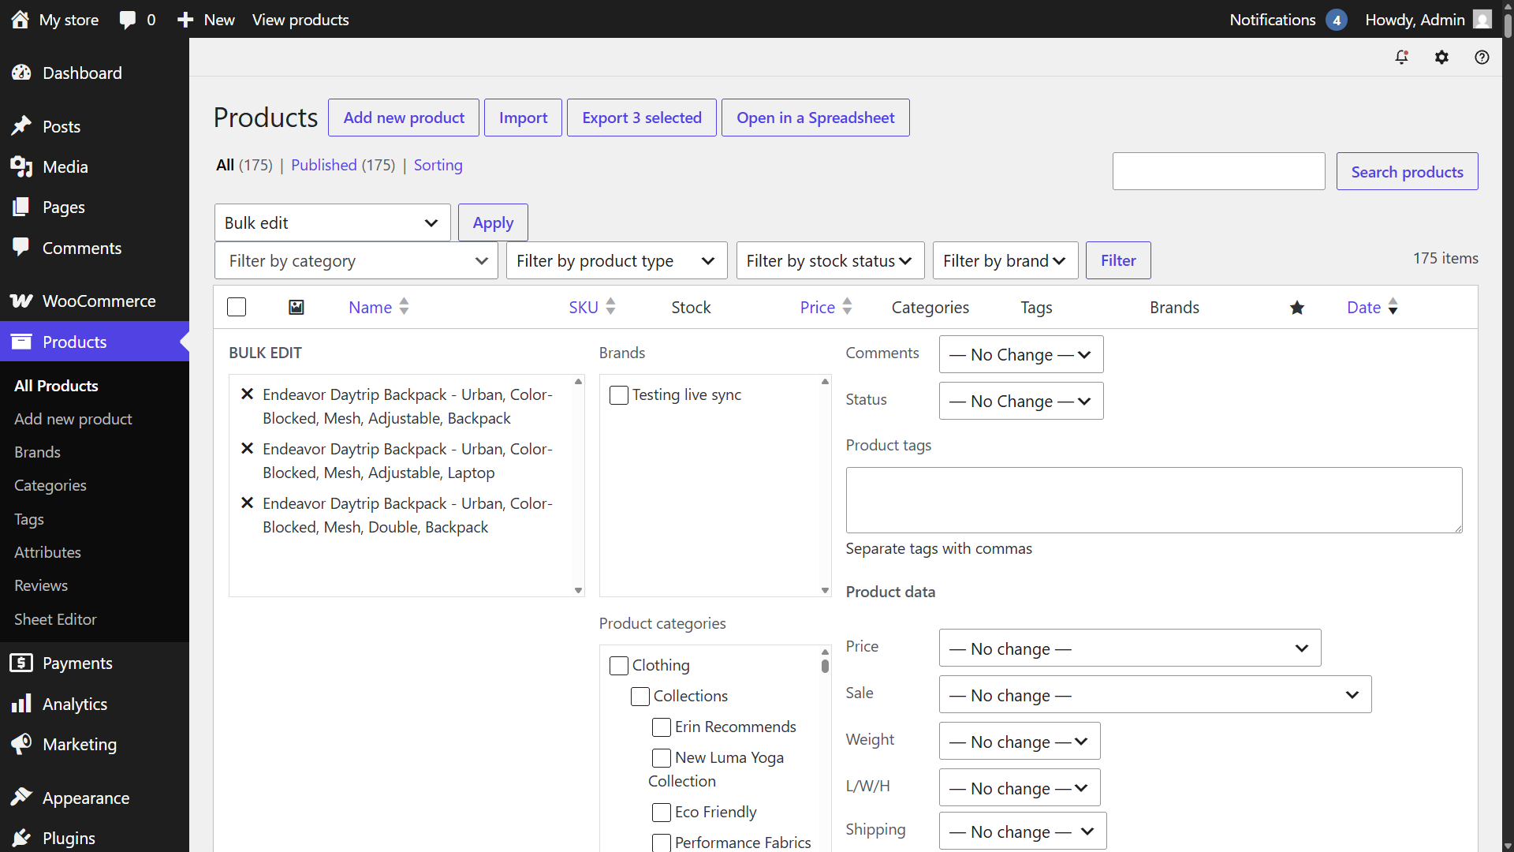The width and height of the screenshot is (1514, 852).
Task: Click the My store home icon
Action: click(21, 20)
